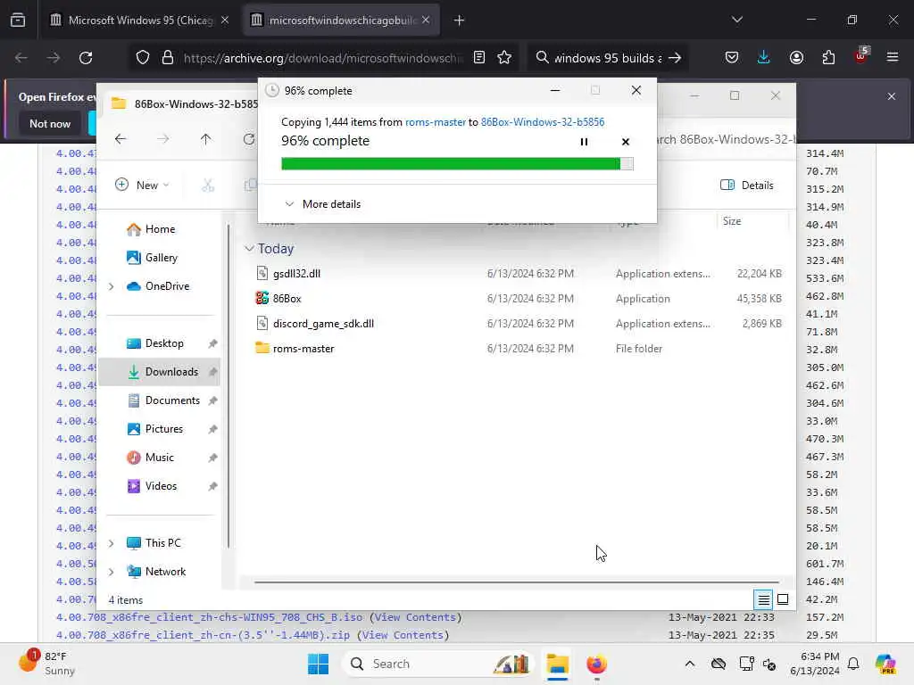Expand More details in the copy dialog
The width and height of the screenshot is (914, 685).
click(x=322, y=204)
